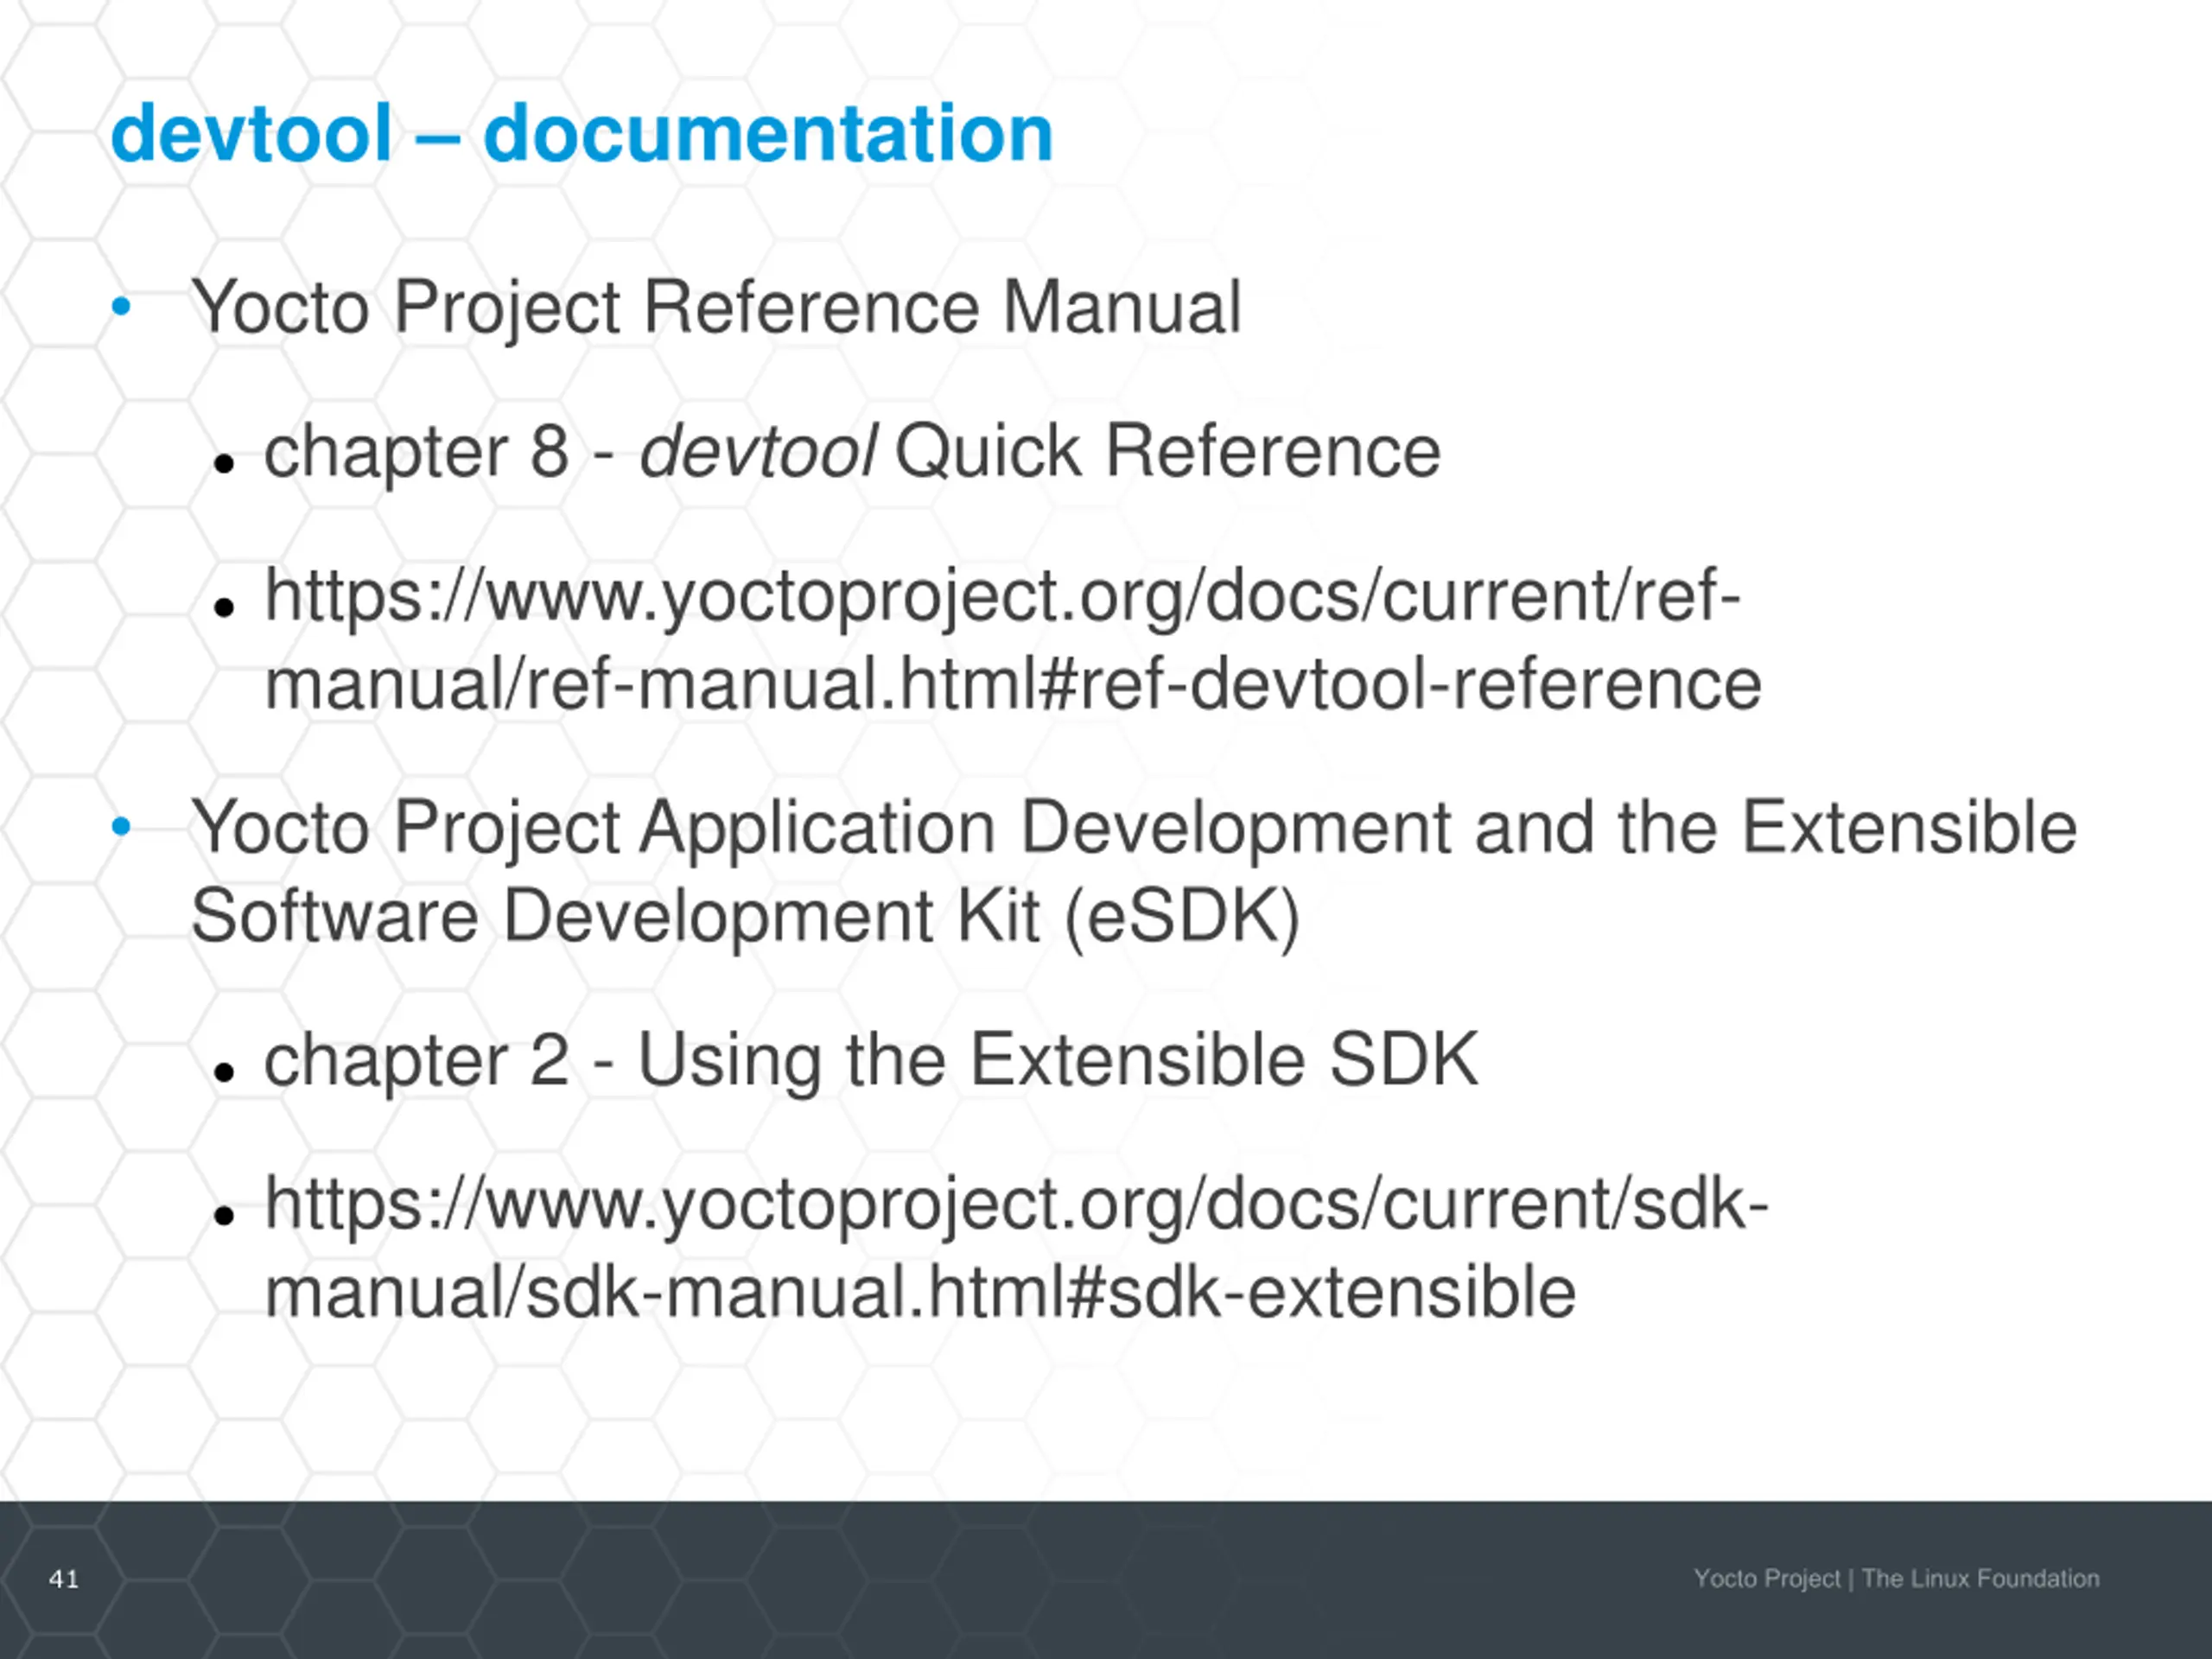The image size is (2212, 1659).
Task: Open the sdk-manual sdk-extensible URL
Action: tap(1016, 1248)
